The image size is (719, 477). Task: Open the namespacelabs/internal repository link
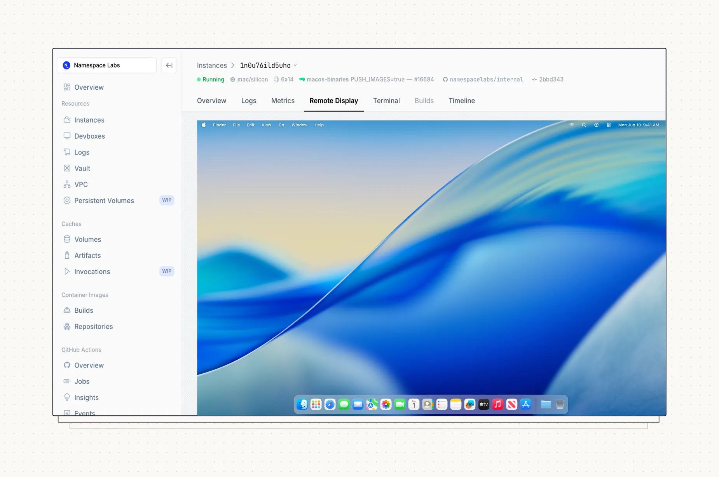pos(483,79)
